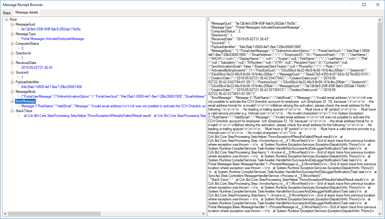The image size is (385, 219).
Task: Select the ReceivedDate value 2019-05-02T21:36:43
Action: pos(37,68)
